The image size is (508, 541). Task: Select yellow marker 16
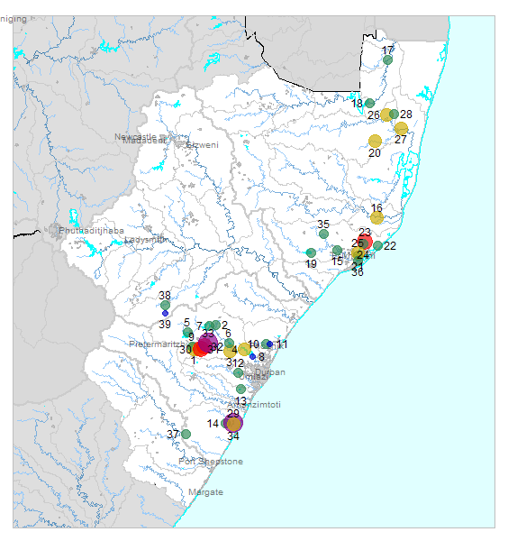pyautogui.click(x=377, y=217)
